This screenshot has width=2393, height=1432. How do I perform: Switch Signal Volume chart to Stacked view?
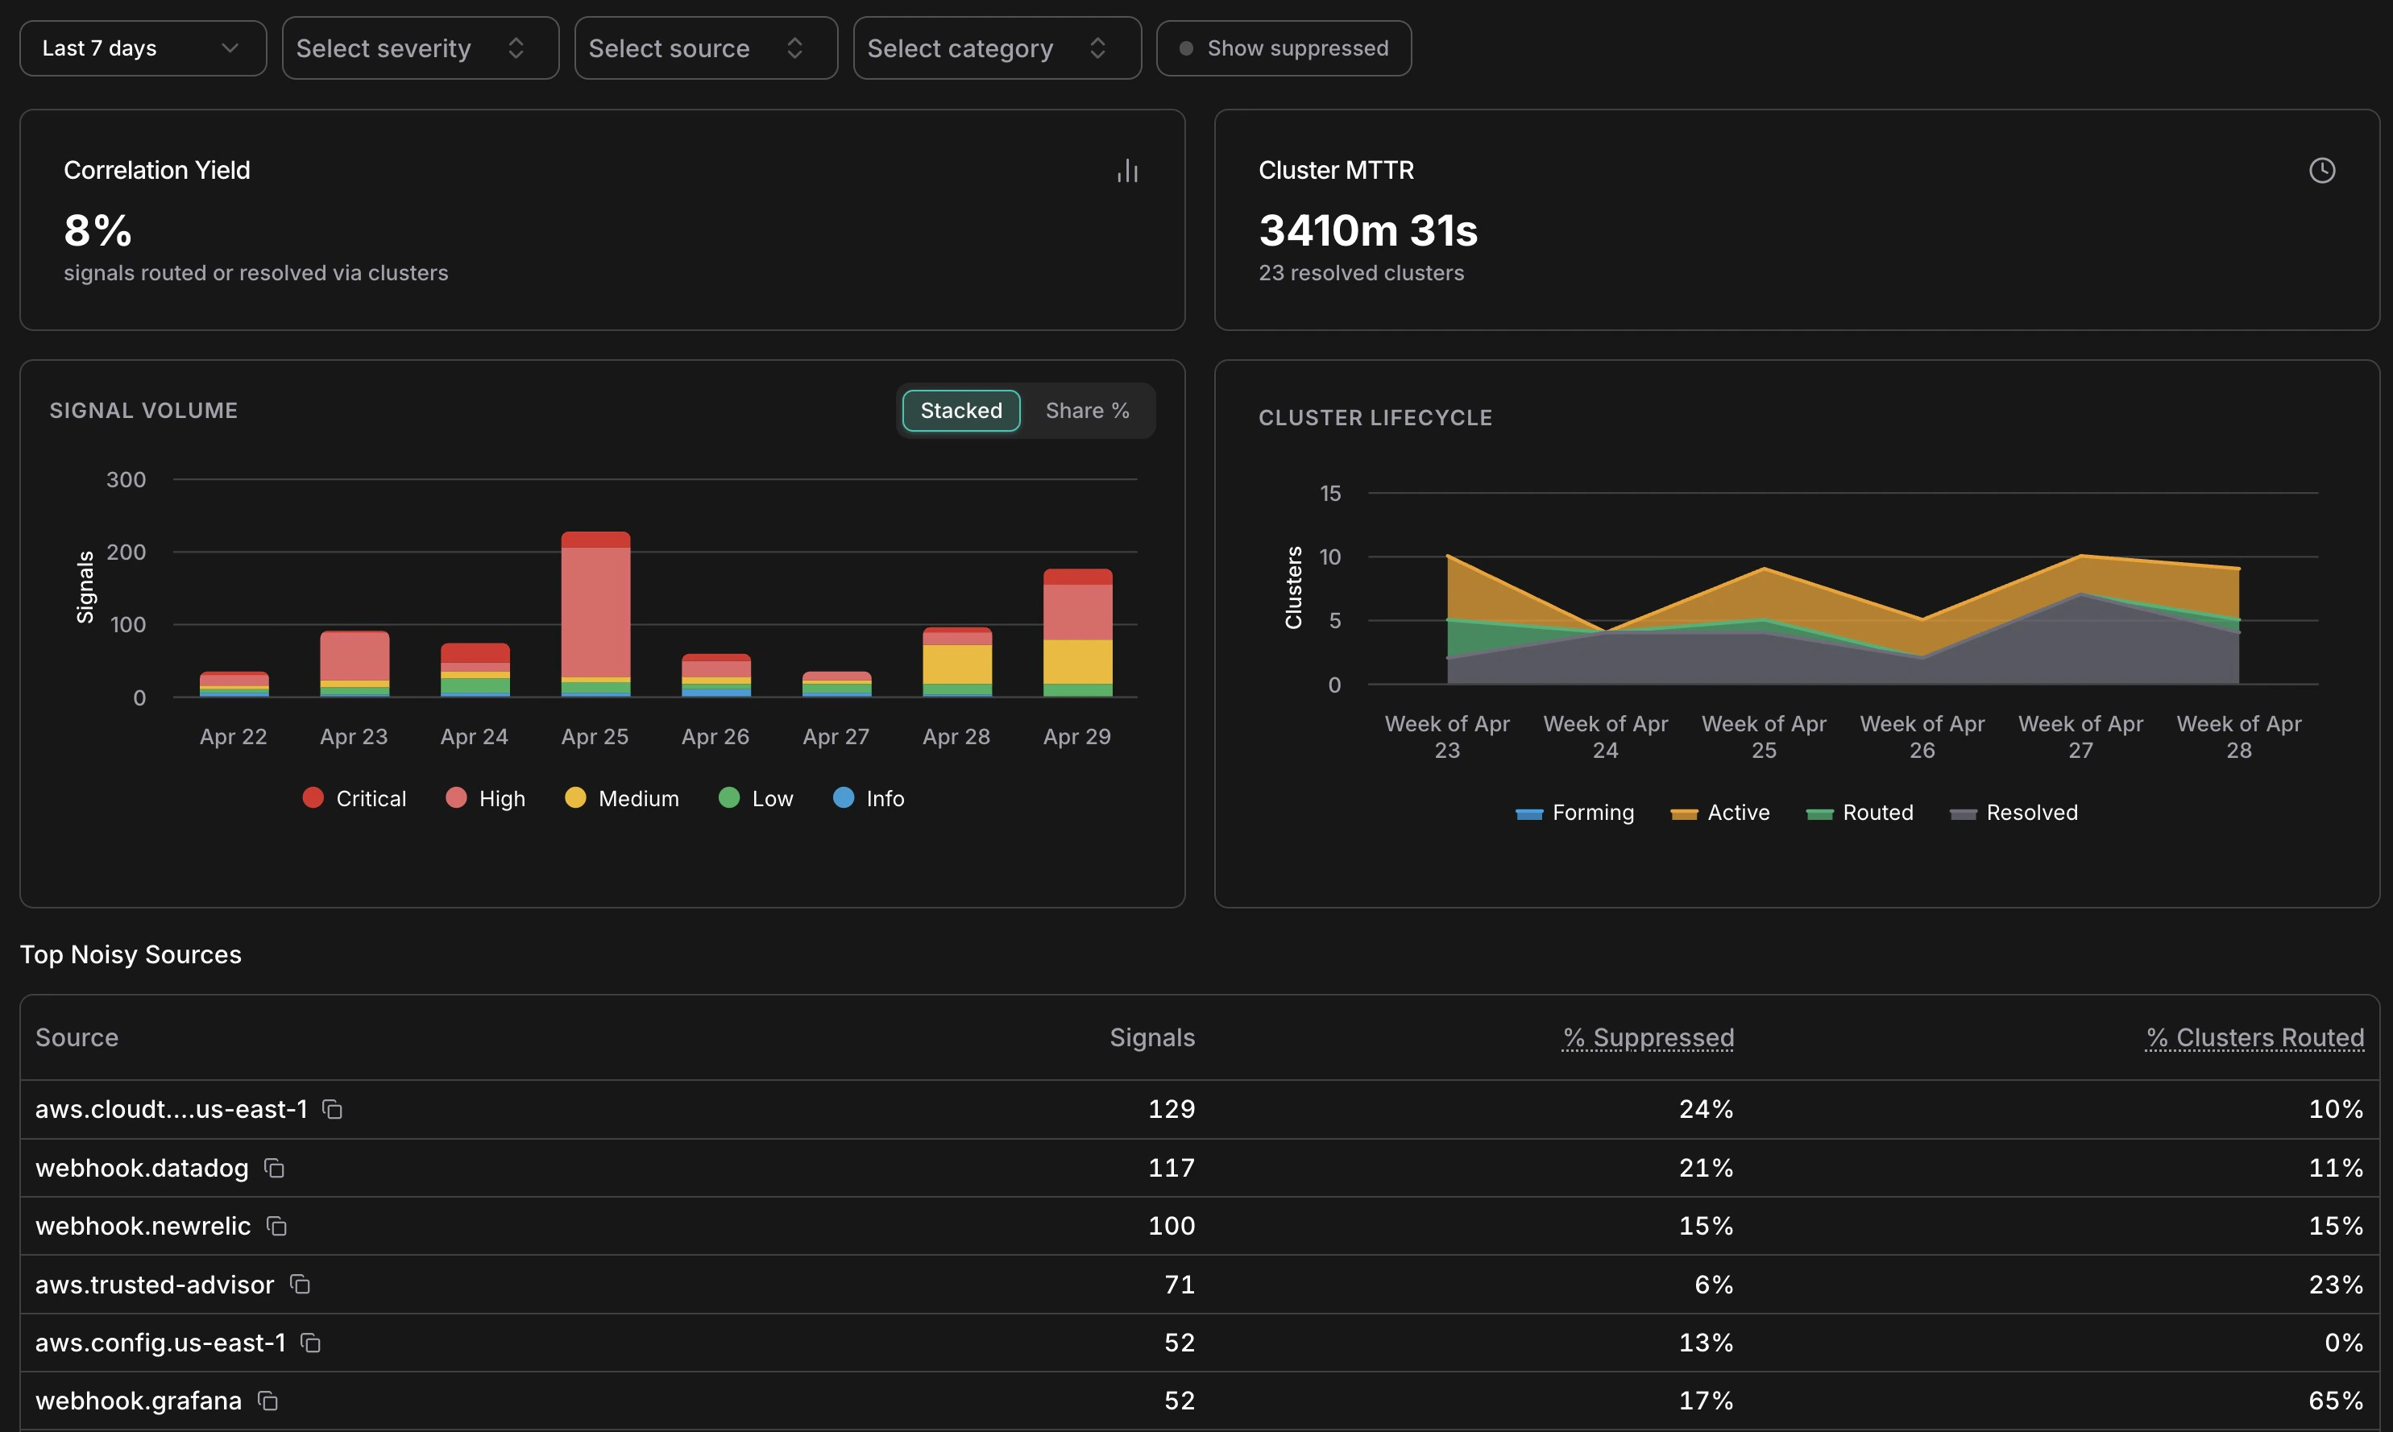(960, 411)
